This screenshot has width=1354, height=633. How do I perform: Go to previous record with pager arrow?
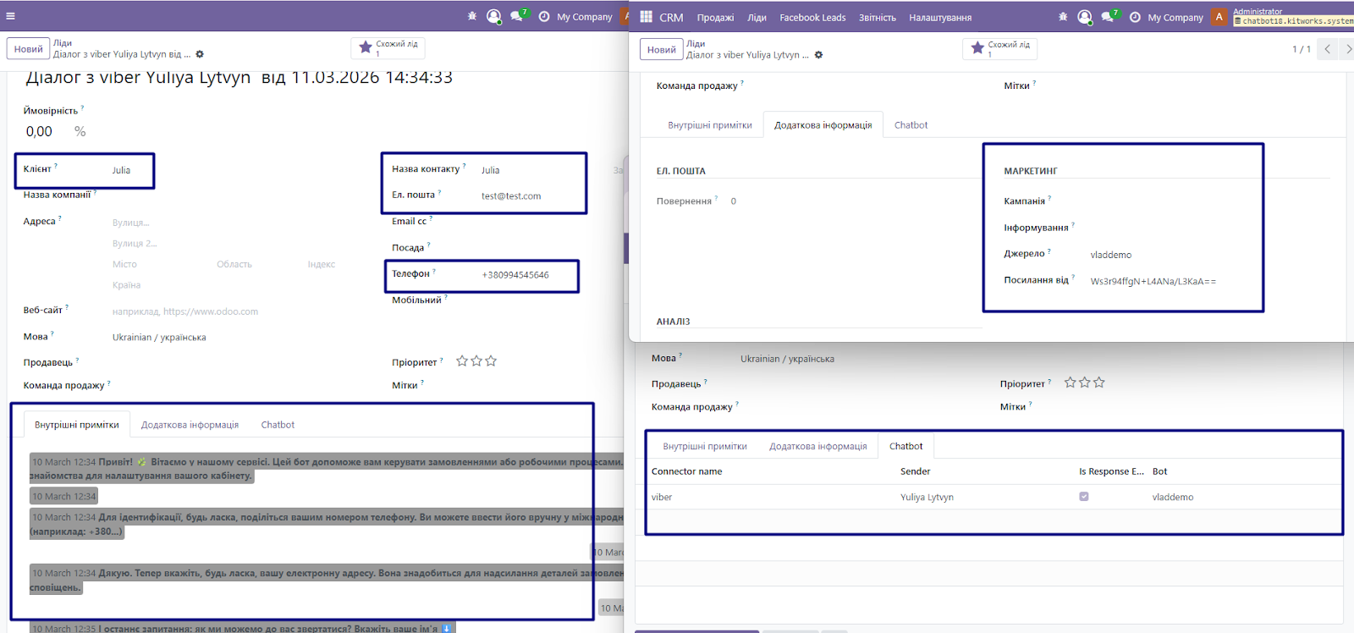pos(1328,49)
